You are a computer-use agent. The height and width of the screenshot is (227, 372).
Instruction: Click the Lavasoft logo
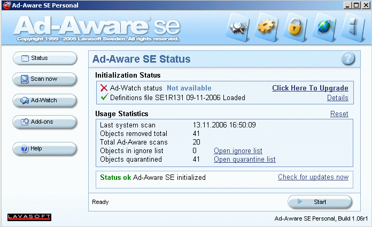pos(29,217)
